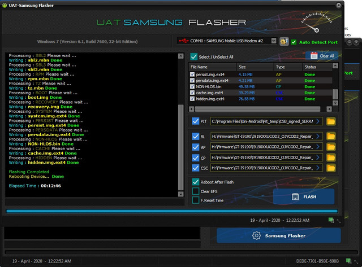The height and width of the screenshot is (267, 362).
Task: Click the FLASH button
Action: pos(304,196)
